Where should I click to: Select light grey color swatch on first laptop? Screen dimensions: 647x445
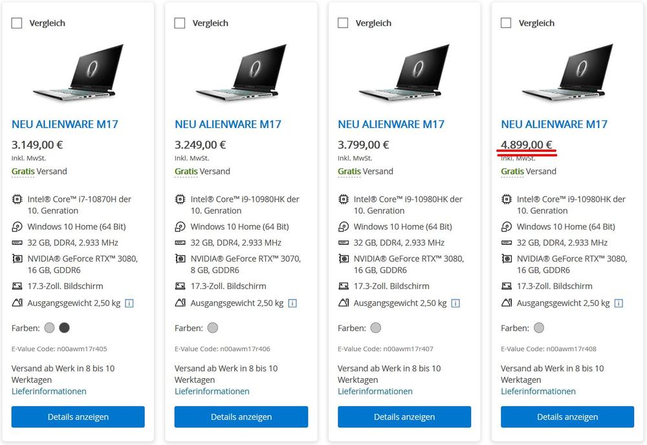click(50, 328)
